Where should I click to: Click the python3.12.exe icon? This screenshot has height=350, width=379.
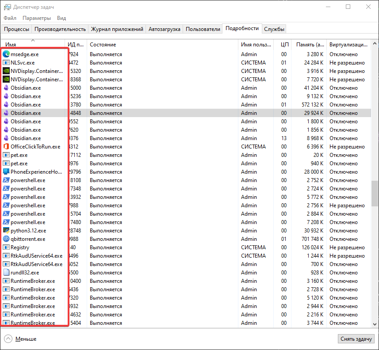pyautogui.click(x=6, y=231)
